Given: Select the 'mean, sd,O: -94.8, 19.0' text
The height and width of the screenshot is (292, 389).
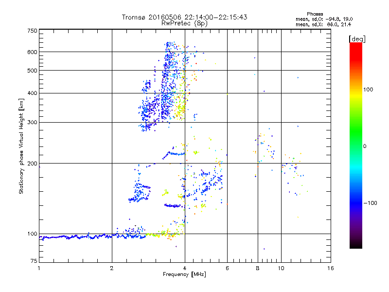Looking at the screenshot, I should [324, 19].
